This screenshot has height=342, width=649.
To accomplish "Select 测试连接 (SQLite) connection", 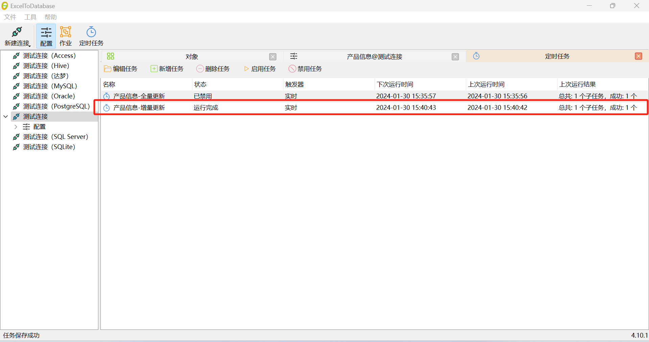I will coord(49,147).
